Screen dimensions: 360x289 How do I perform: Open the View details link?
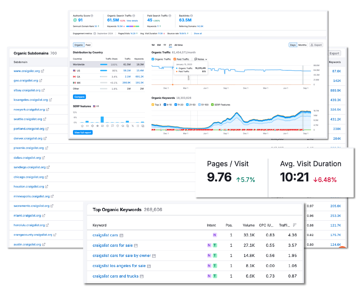point(132,21)
